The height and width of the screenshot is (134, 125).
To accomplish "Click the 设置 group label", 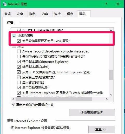I will 10,23.
